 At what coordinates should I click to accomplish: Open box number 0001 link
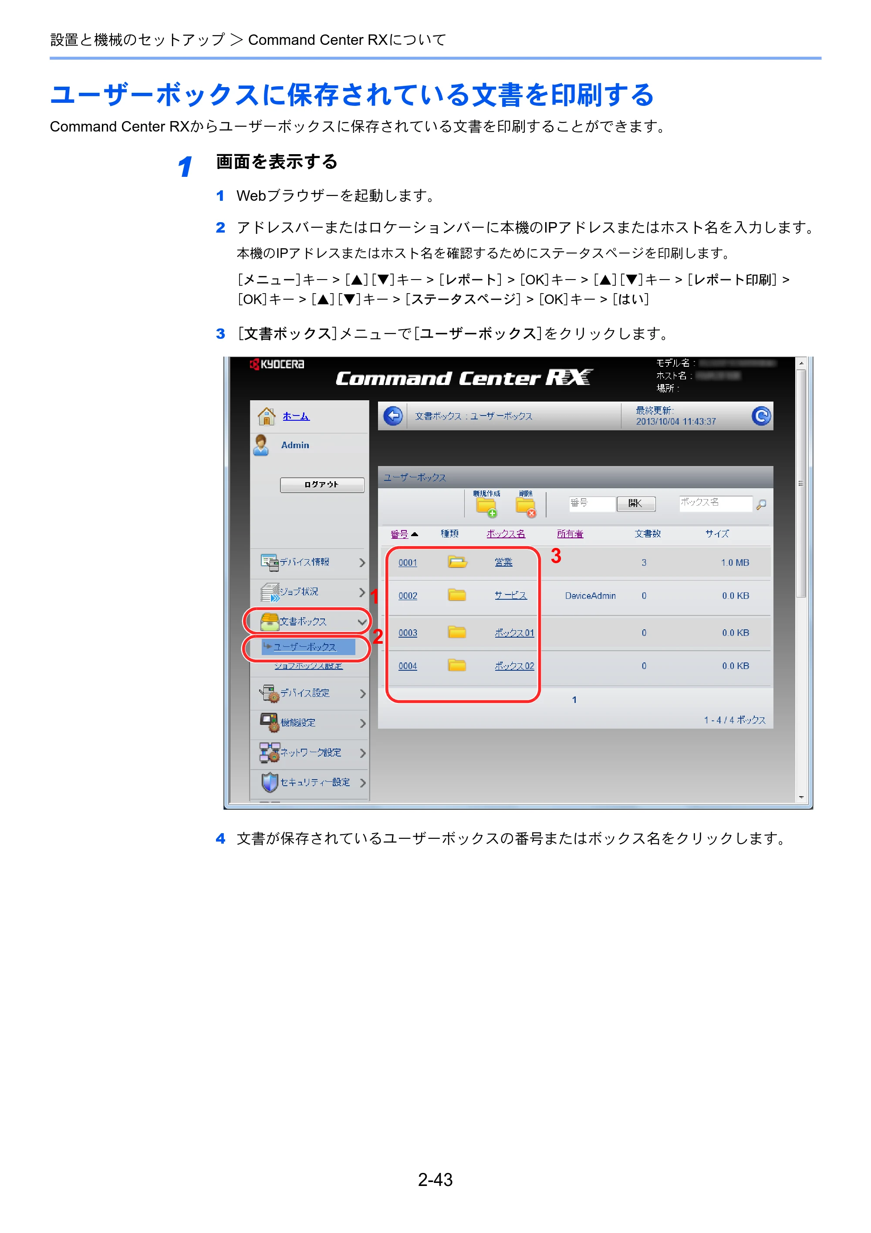click(408, 562)
